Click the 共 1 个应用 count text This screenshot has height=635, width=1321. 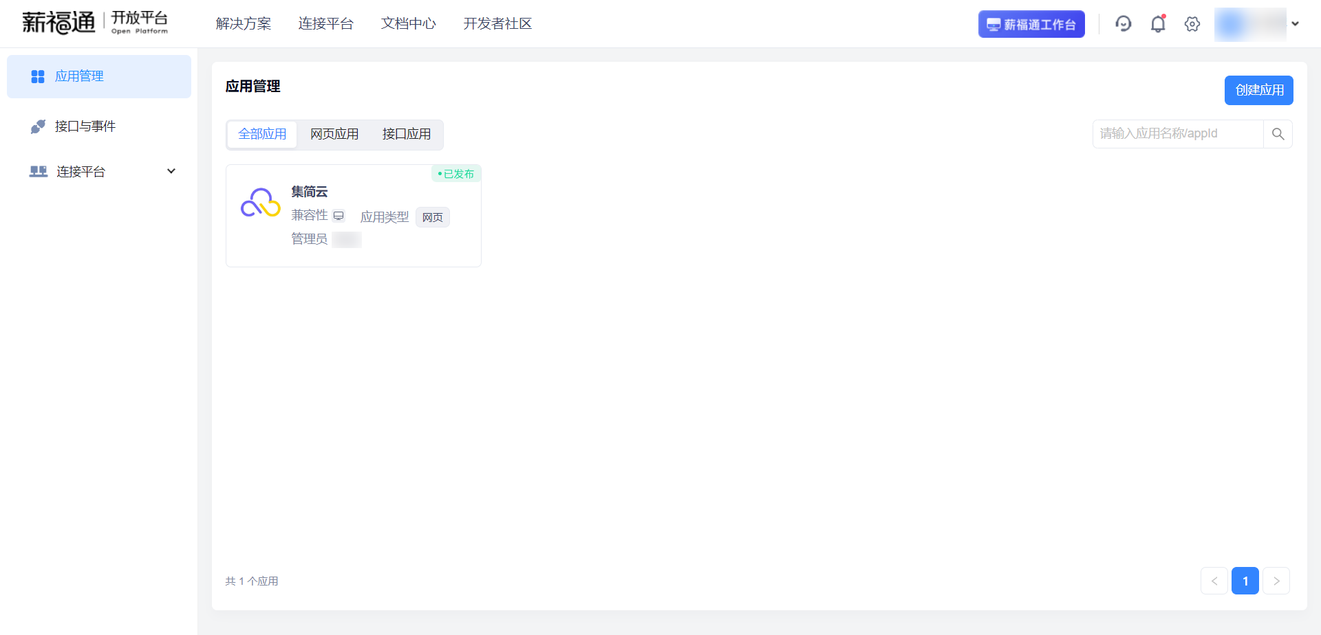coord(252,581)
